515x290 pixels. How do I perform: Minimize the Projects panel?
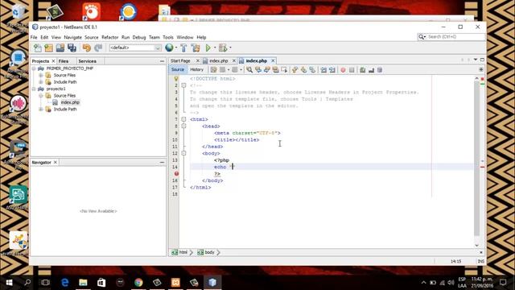click(x=162, y=61)
